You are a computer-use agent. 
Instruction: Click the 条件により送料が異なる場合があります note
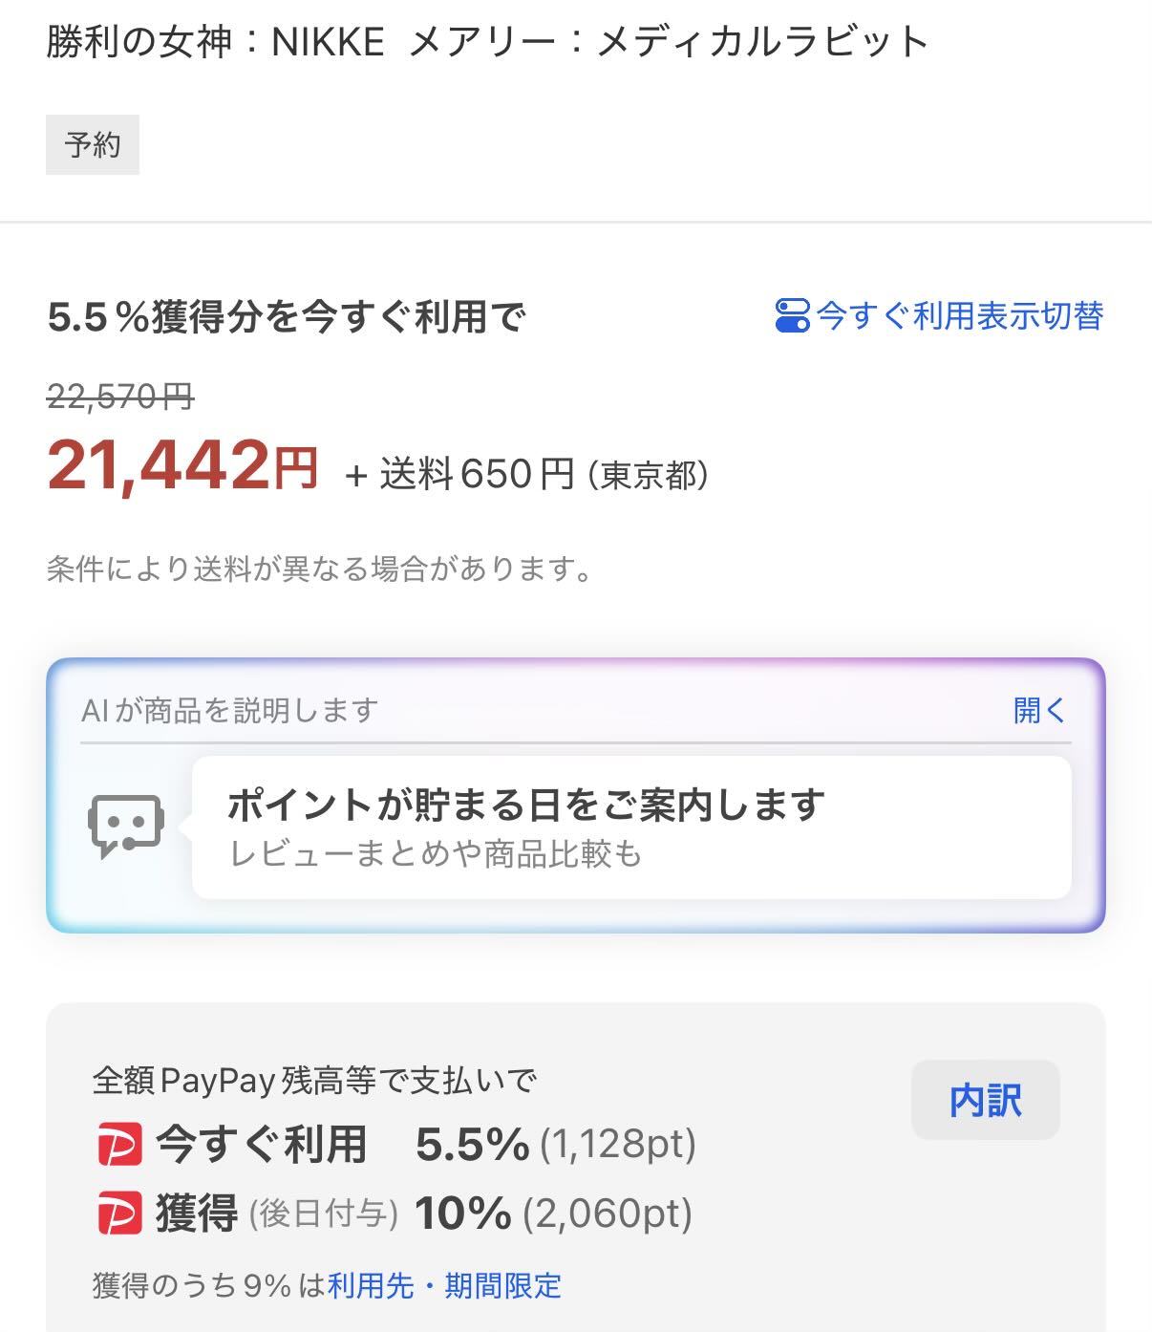pos(319,569)
